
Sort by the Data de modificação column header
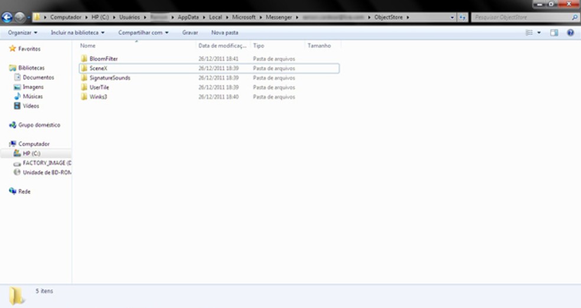223,45
